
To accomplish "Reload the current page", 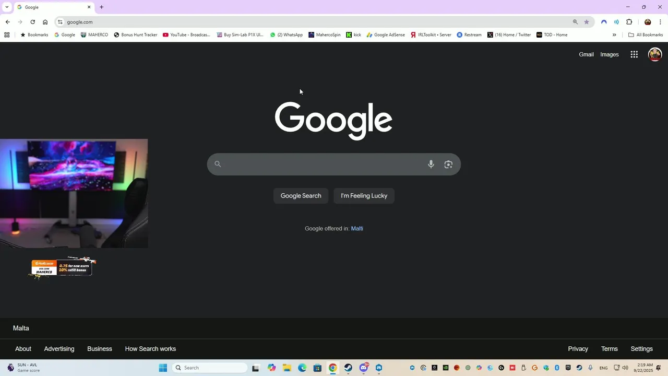I will tap(32, 22).
